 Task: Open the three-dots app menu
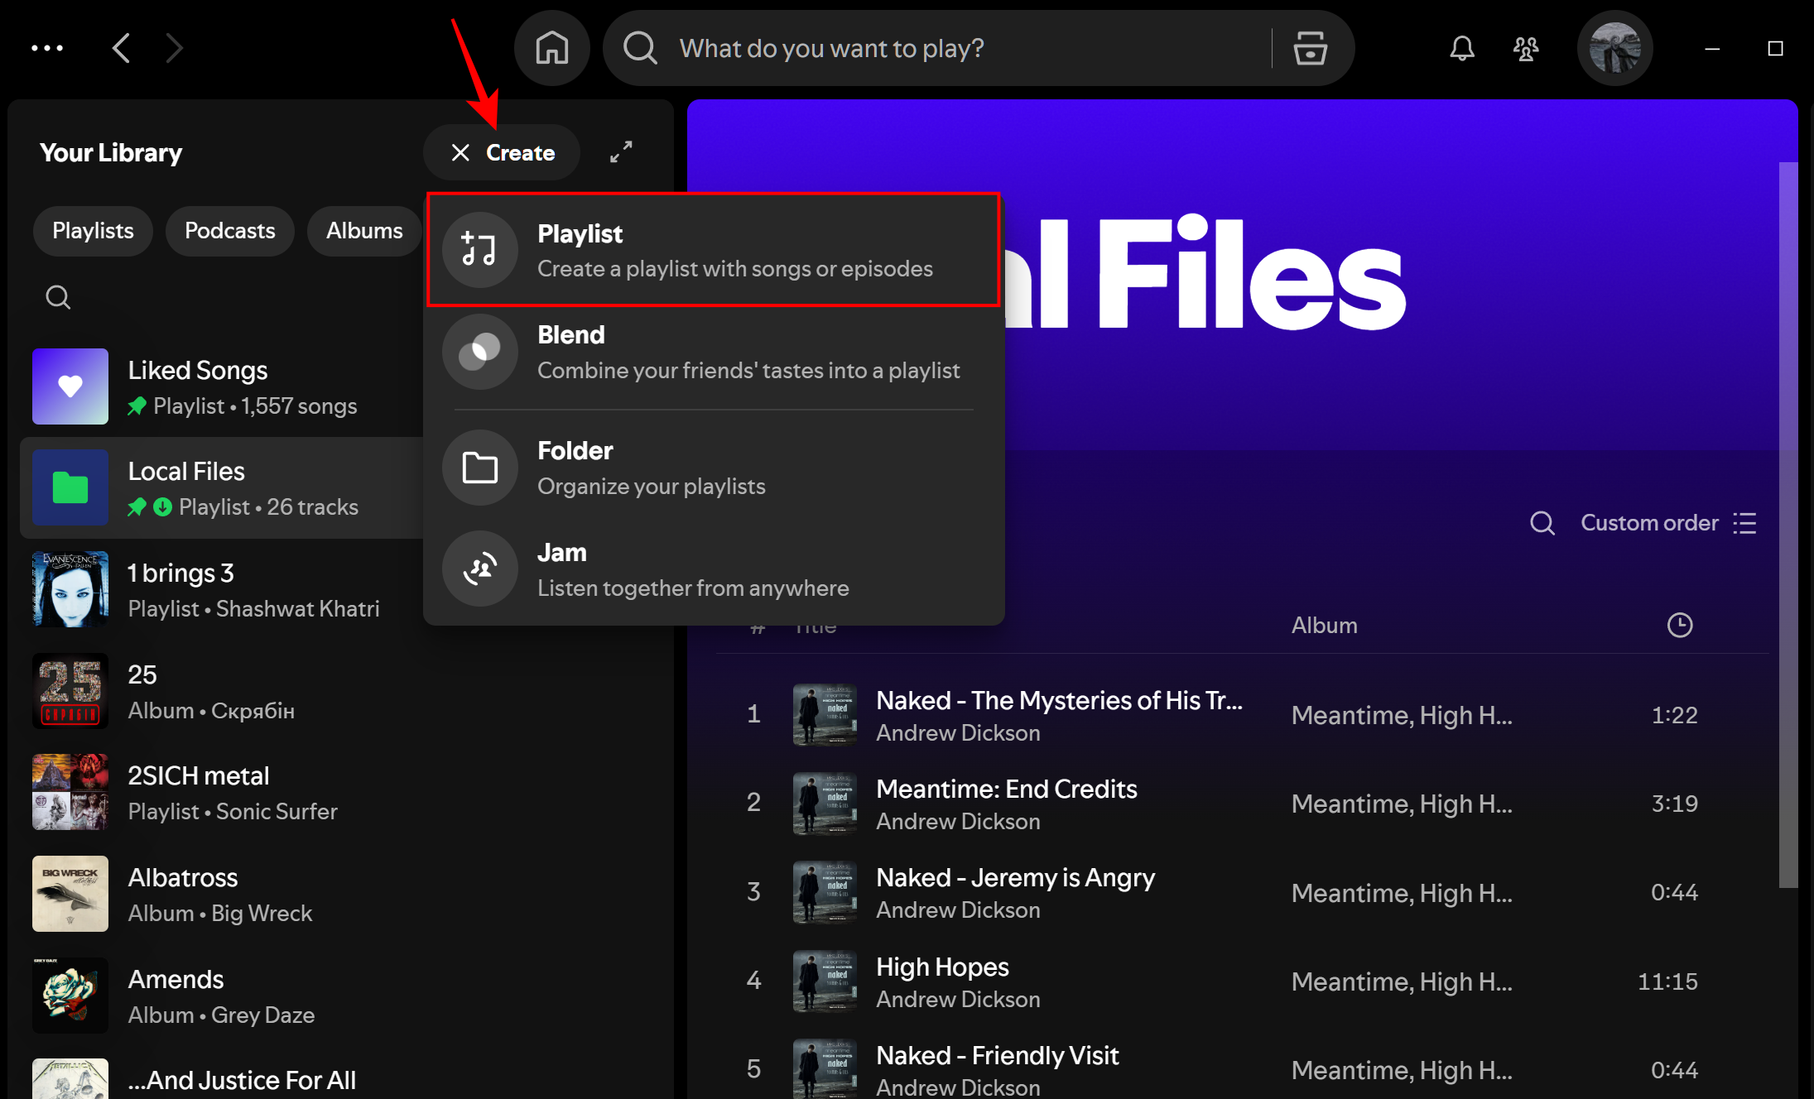pos(47,48)
